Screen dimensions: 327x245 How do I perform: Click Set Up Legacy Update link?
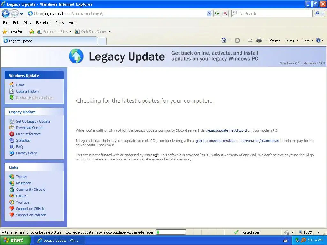[33, 121]
